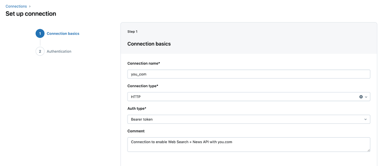Clear the HTTP connection type selection

[x=361, y=97]
